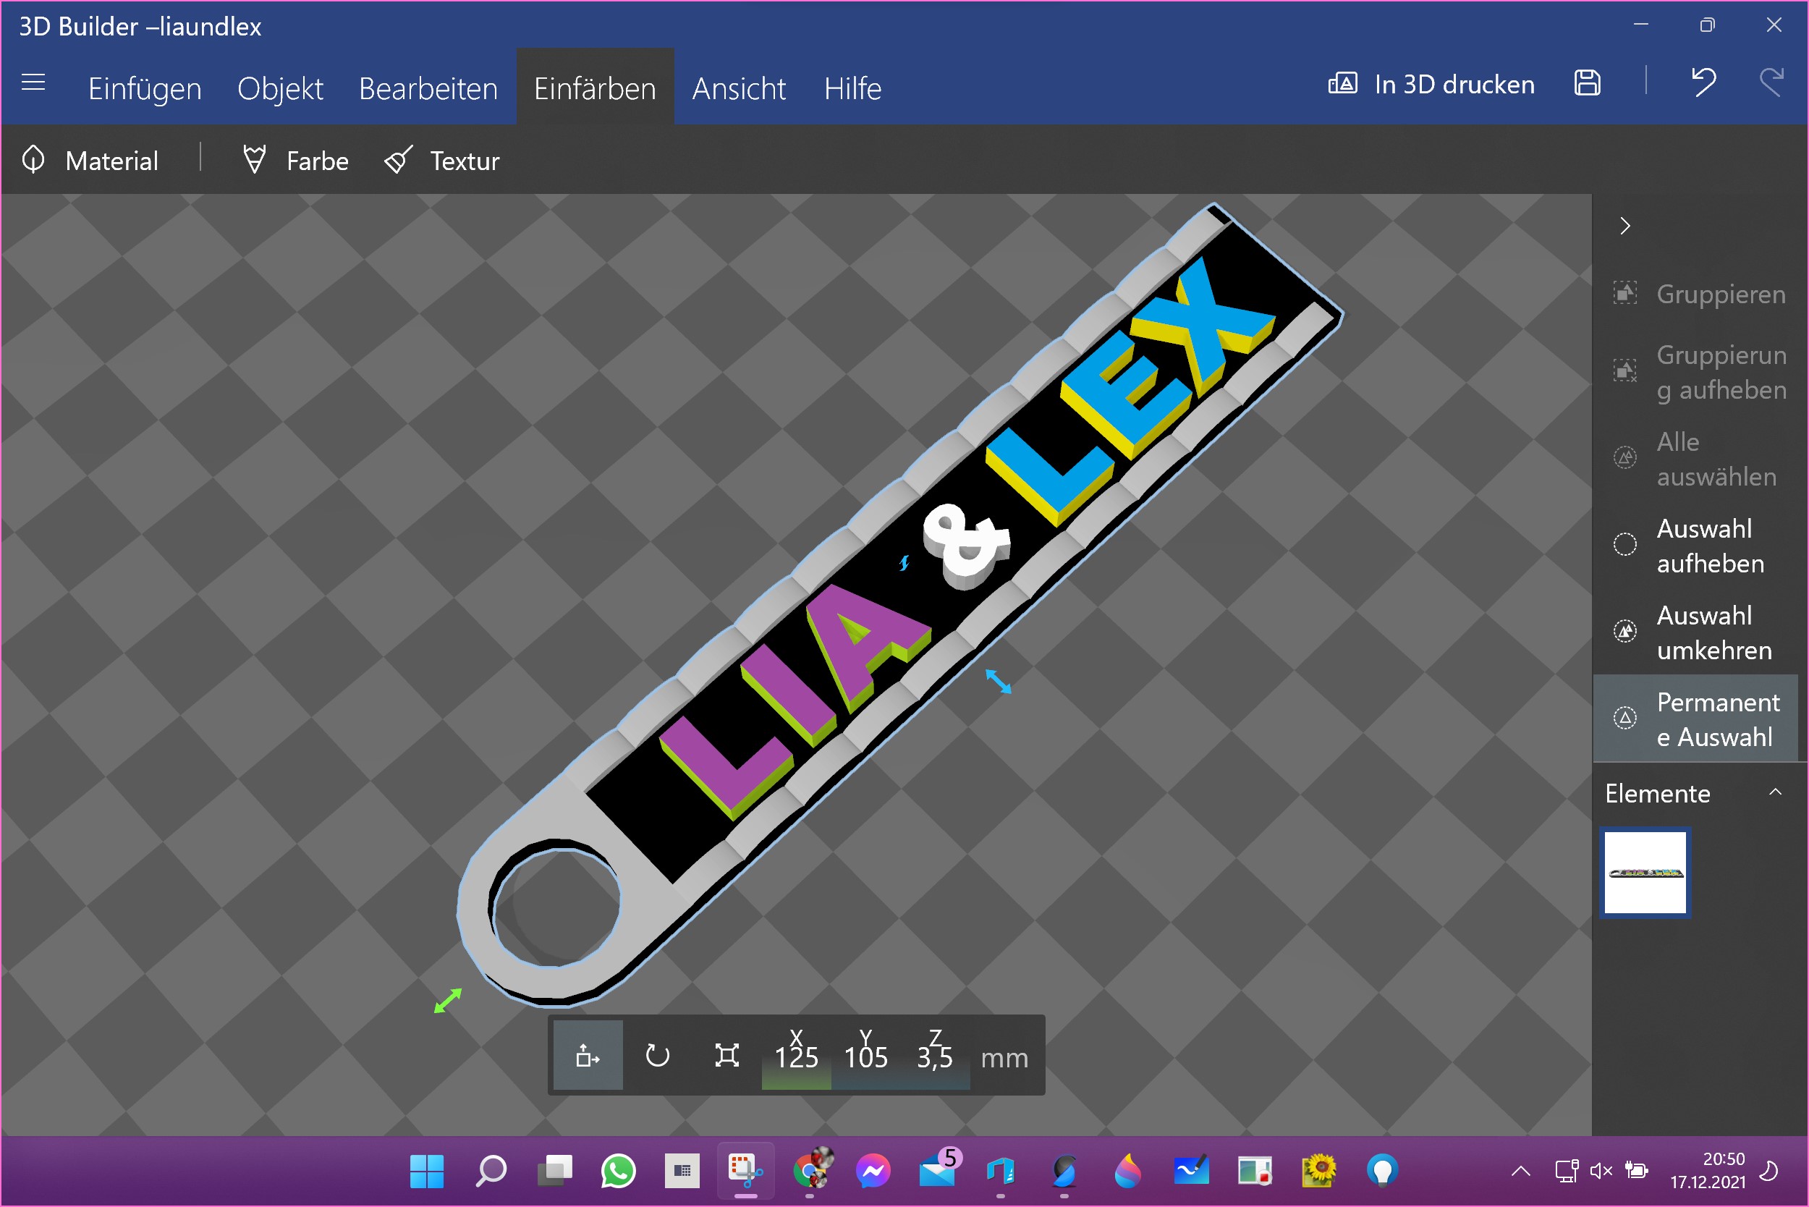1809x1207 pixels.
Task: Change the mm unit selector
Action: click(x=1004, y=1059)
